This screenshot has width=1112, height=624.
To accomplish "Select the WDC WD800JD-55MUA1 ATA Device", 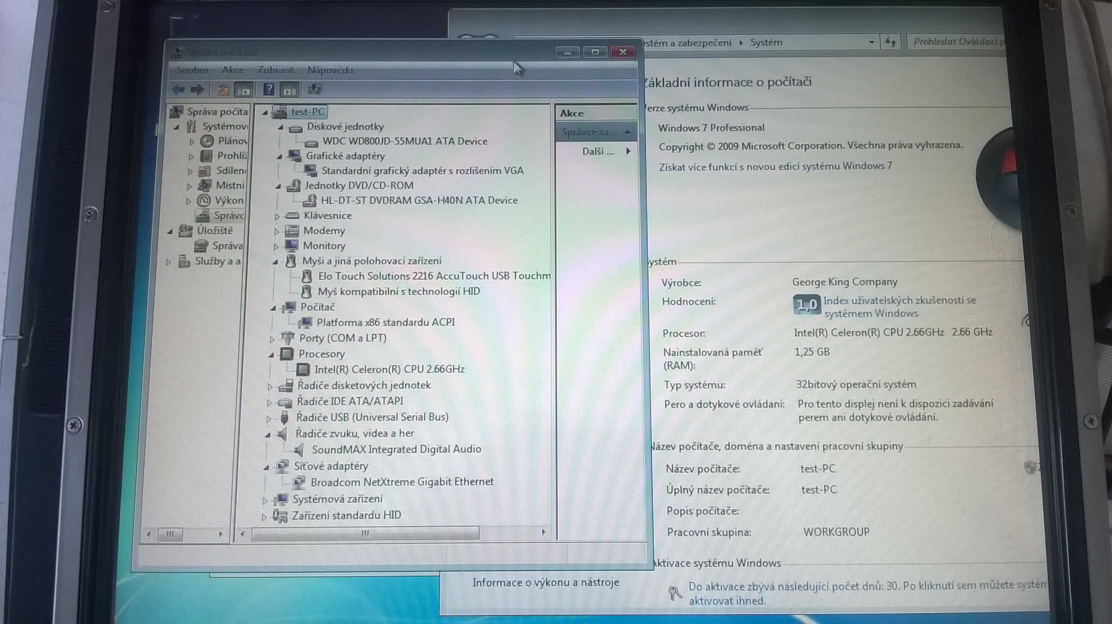I will pos(405,141).
